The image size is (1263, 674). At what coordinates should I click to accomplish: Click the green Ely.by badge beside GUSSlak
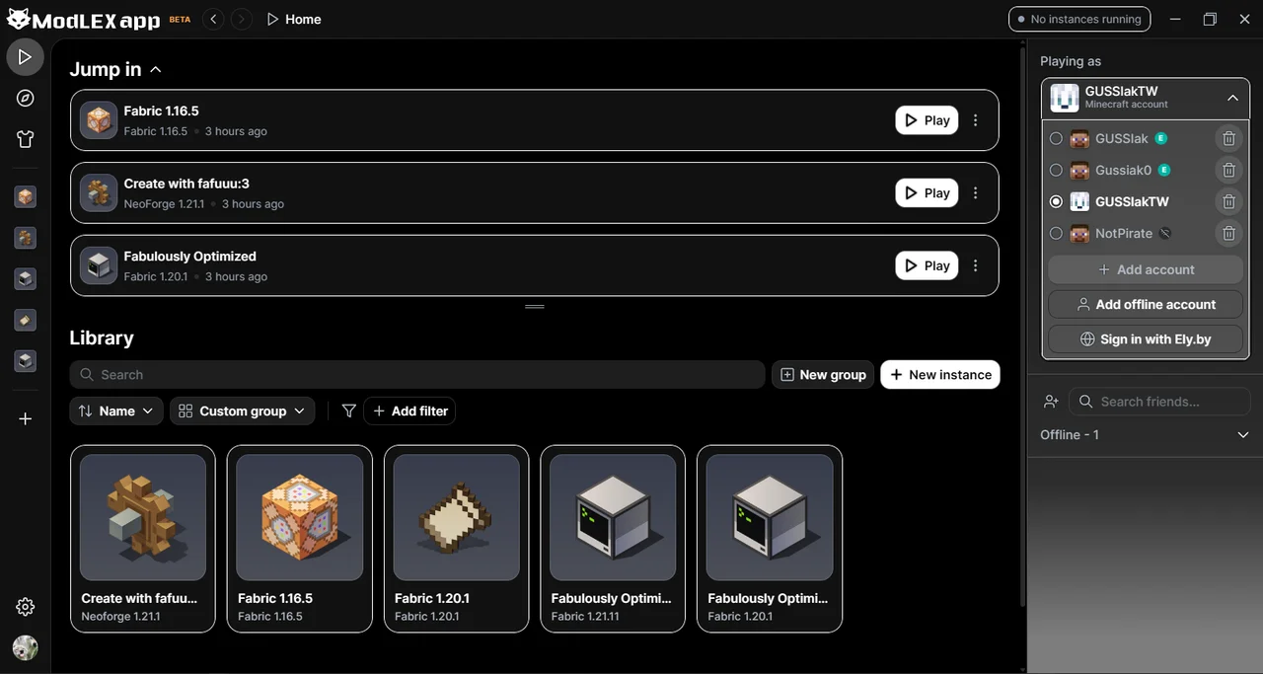[x=1162, y=138]
